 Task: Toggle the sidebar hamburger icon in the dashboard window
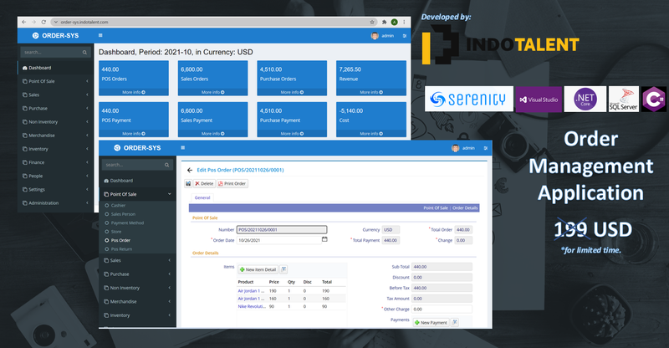tap(100, 35)
